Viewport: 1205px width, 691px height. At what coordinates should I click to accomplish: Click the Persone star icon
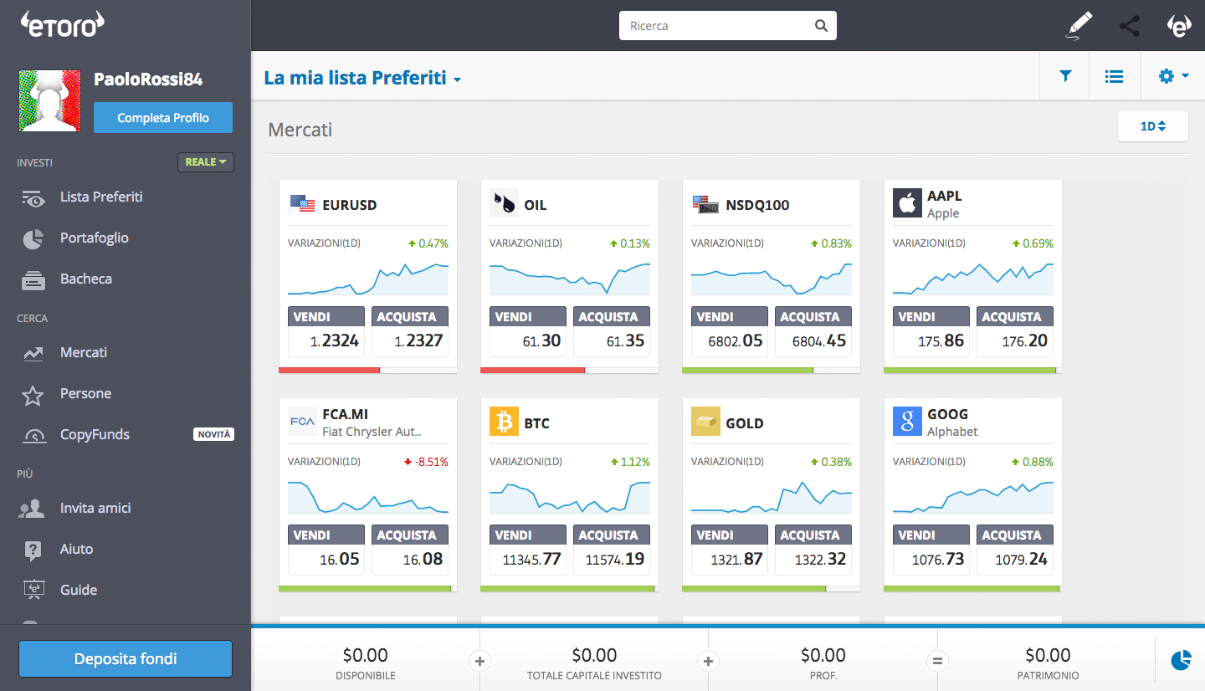pos(33,394)
